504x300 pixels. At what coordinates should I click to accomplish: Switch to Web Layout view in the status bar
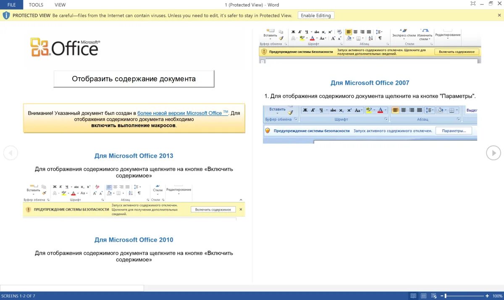point(434,296)
